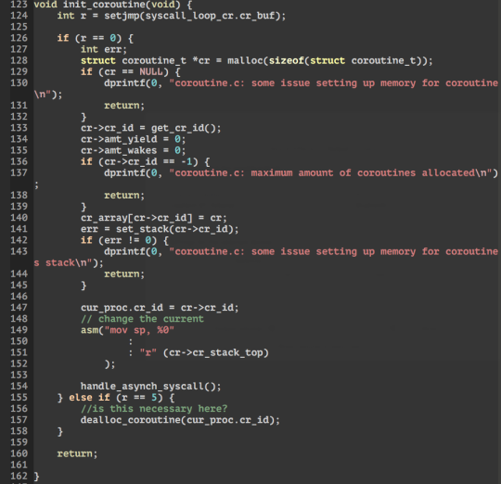Click 'if (err != 0) {' on line 142
The height and width of the screenshot is (484, 501).
tap(124, 240)
